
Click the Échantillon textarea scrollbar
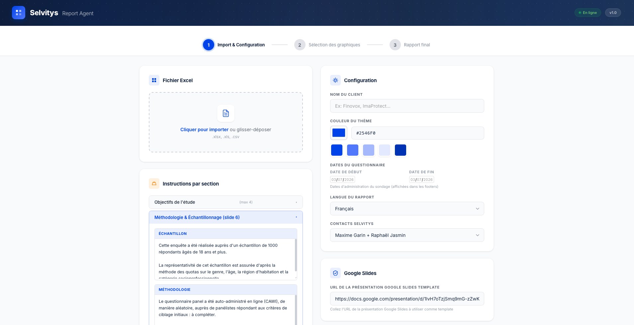(x=296, y=255)
